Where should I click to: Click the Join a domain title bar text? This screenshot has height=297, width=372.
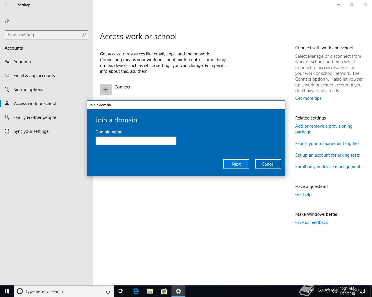pos(100,105)
